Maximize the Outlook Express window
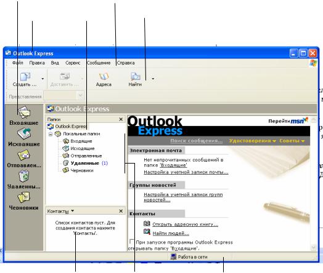This screenshot has height=273, width=323. coord(303,53)
